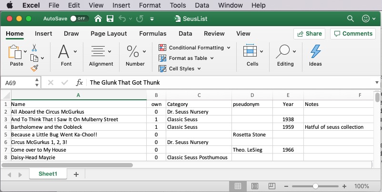Open the File menu
382x192 pixels.
54,5
